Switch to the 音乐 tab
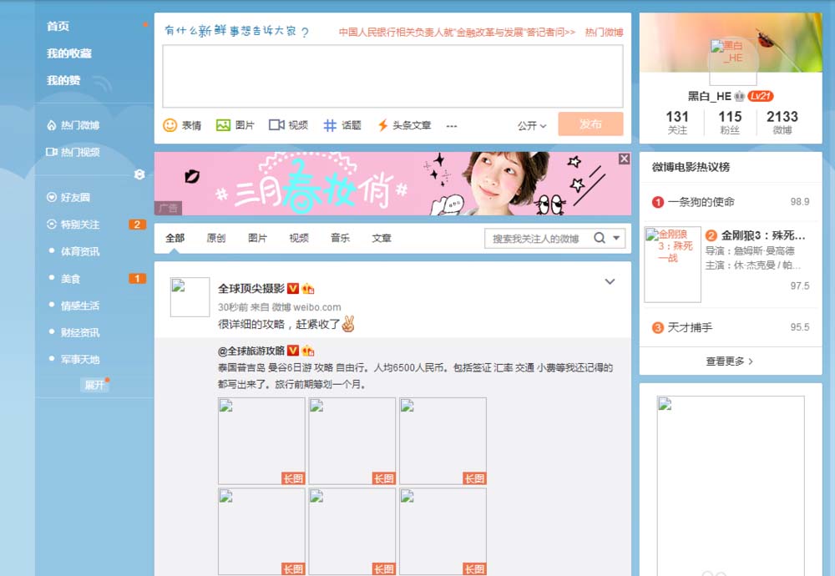835x576 pixels. (341, 238)
